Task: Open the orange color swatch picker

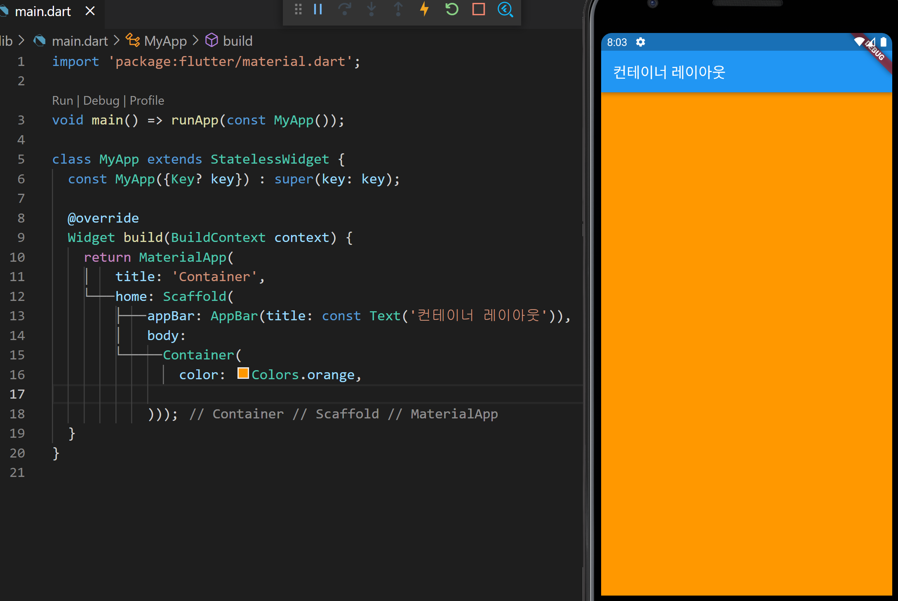Action: (x=243, y=373)
